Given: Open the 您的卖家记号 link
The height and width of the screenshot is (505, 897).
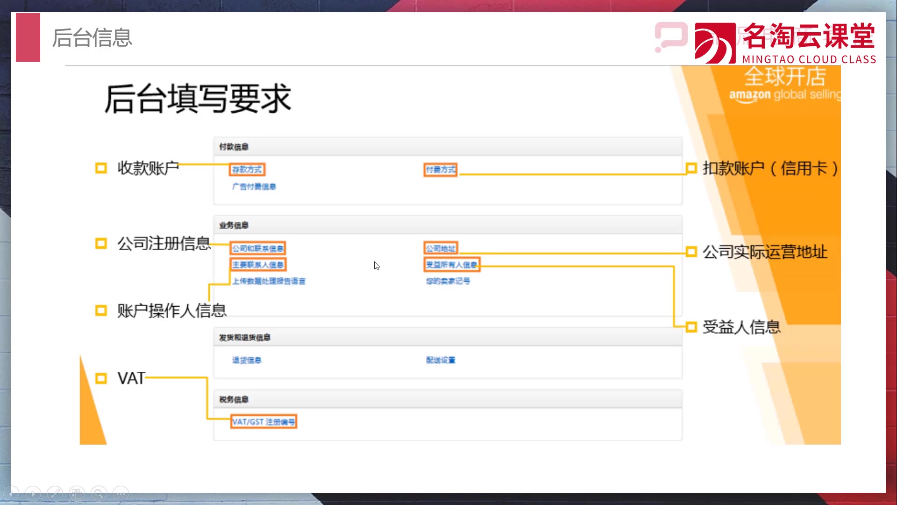Looking at the screenshot, I should coord(448,281).
